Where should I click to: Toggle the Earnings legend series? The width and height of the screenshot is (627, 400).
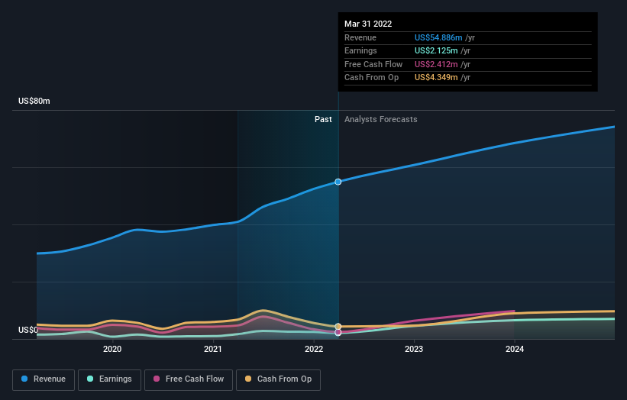pos(109,379)
